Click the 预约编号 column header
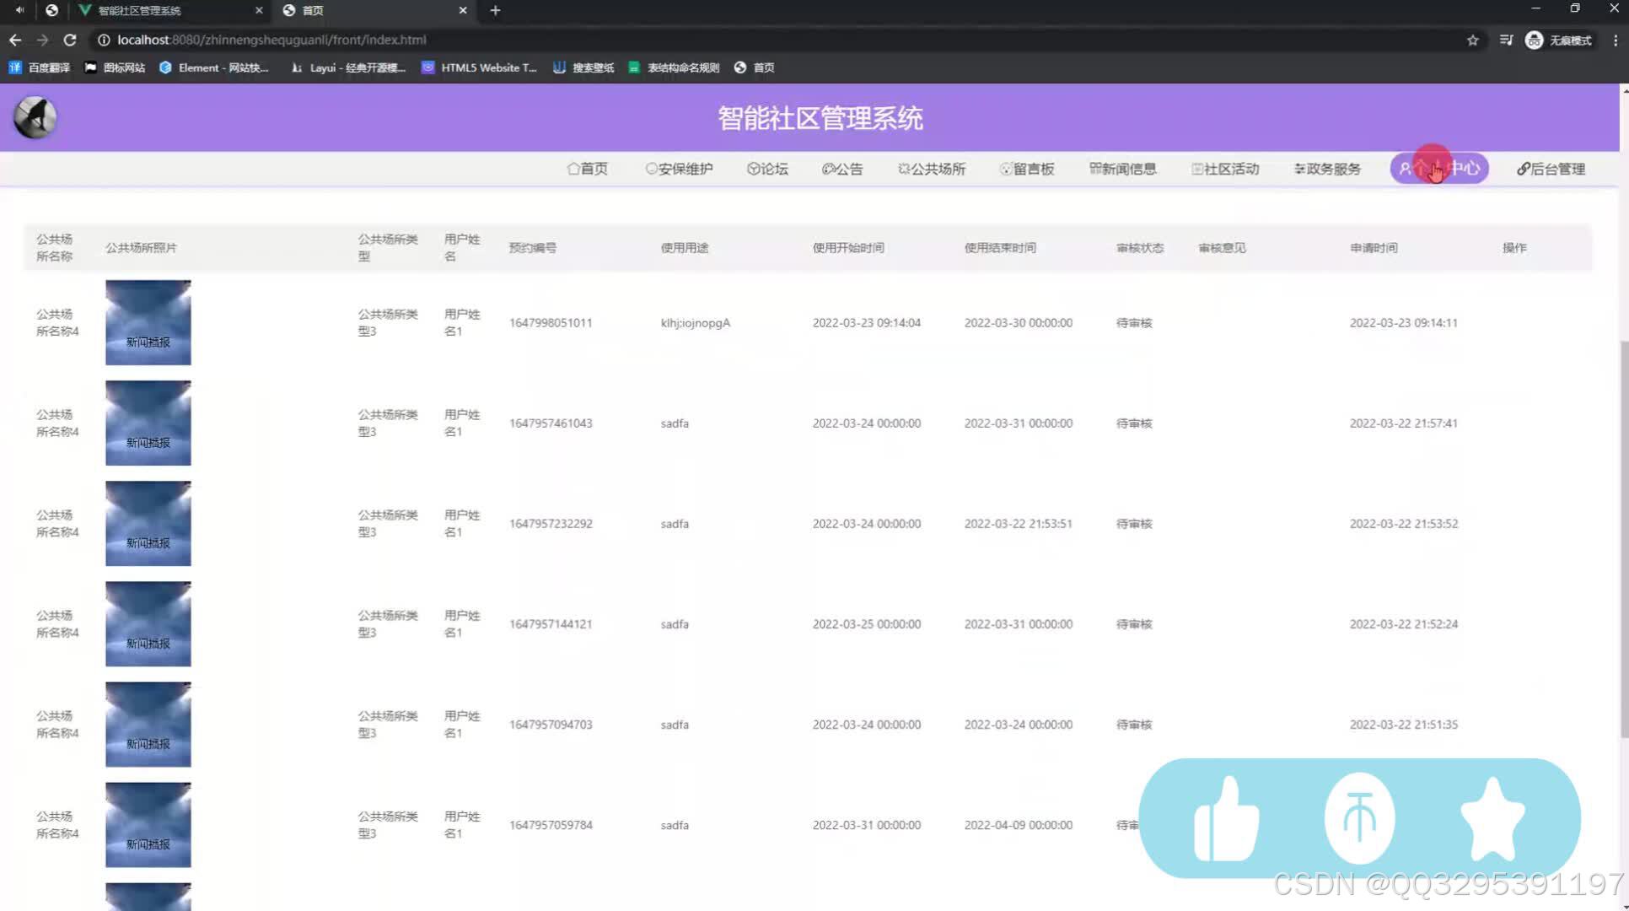Viewport: 1629px width, 911px height. [x=533, y=248]
